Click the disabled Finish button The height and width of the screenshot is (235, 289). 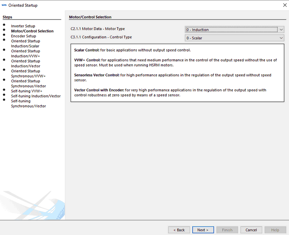[x=227, y=230]
